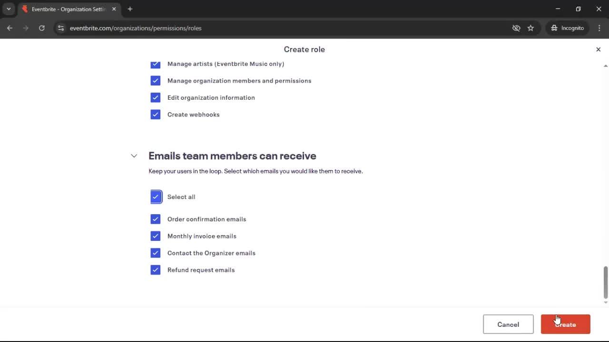This screenshot has height=342, width=609.
Task: Open the tab search dropdown arrow
Action: click(9, 9)
